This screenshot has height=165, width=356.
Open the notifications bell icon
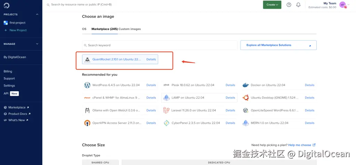(298, 5)
